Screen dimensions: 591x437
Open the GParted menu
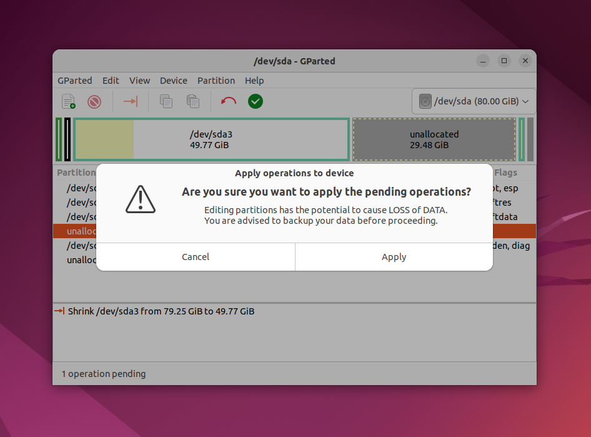pyautogui.click(x=74, y=81)
